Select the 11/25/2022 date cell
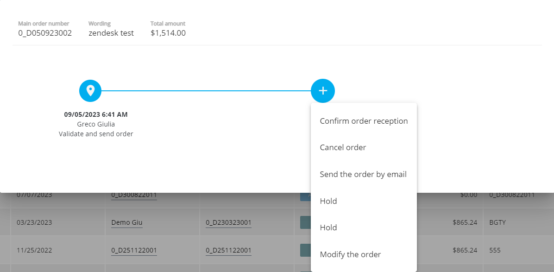Screen dimensions: 554x272 point(34,250)
